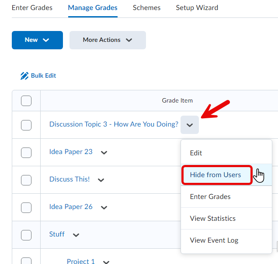Click the Bulk Edit pencil icon
This screenshot has height=264, width=278.
(x=24, y=76)
